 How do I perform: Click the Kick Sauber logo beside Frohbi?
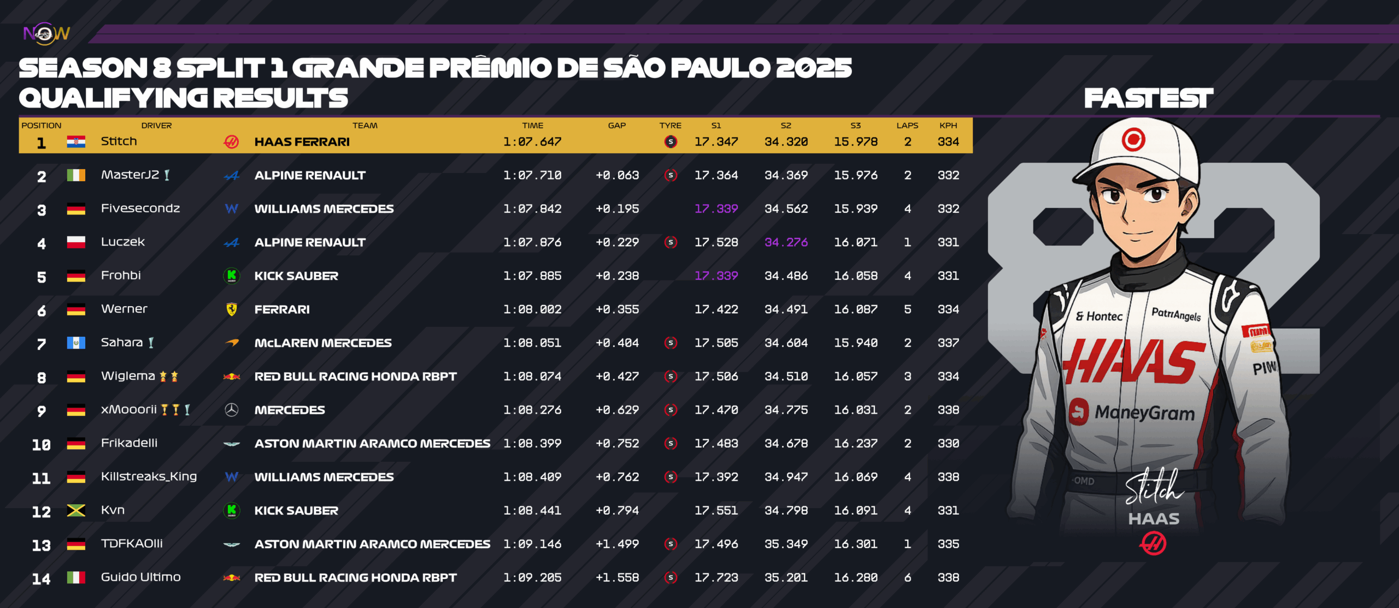coord(231,276)
